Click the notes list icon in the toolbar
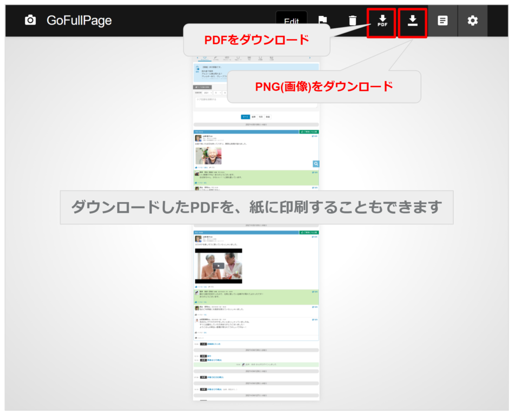Viewport: 513px width, 414px height. click(442, 21)
